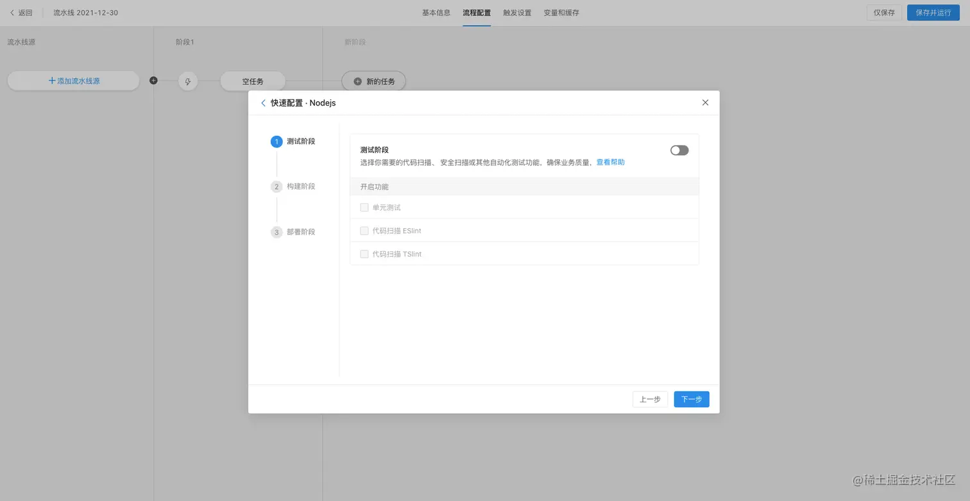The width and height of the screenshot is (970, 501).
Task: Click the 开启功能 section label
Action: click(375, 187)
